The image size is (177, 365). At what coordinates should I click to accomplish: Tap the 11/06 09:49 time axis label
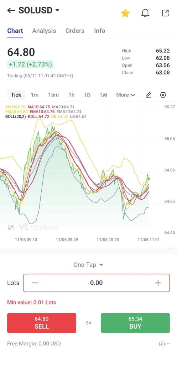click(x=67, y=240)
